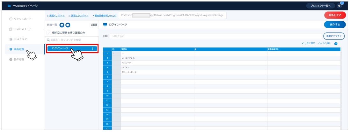Click the folder icon in the top bar
Viewport: 350px width, 132px height.
[9, 6]
